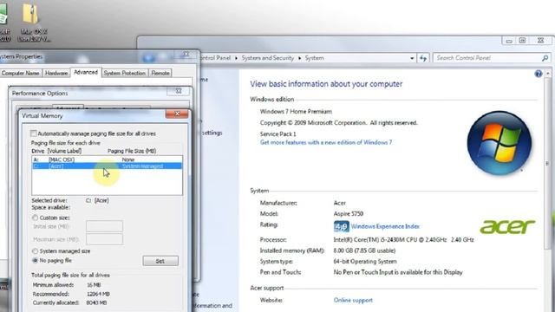
Task: Click the Maximum size (MB) field
Action: tap(104, 239)
